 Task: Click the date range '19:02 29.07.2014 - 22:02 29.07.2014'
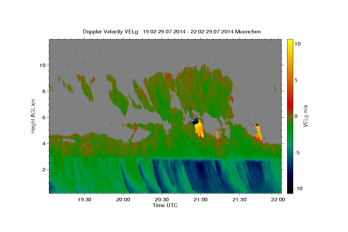[x=188, y=32]
